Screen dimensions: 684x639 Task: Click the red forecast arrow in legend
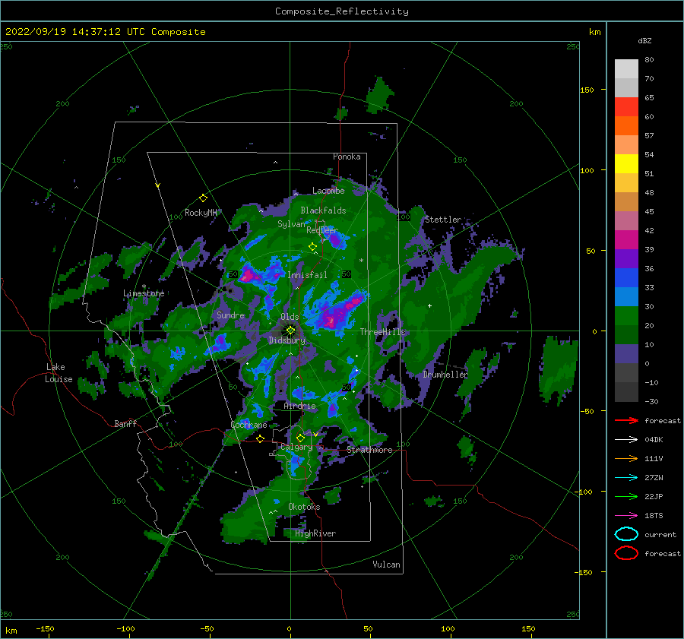click(x=626, y=420)
